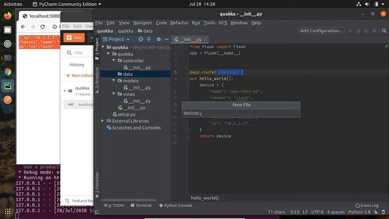This screenshot has width=389, height=219.
Task: Open the Navigate menu
Action: tap(142, 23)
